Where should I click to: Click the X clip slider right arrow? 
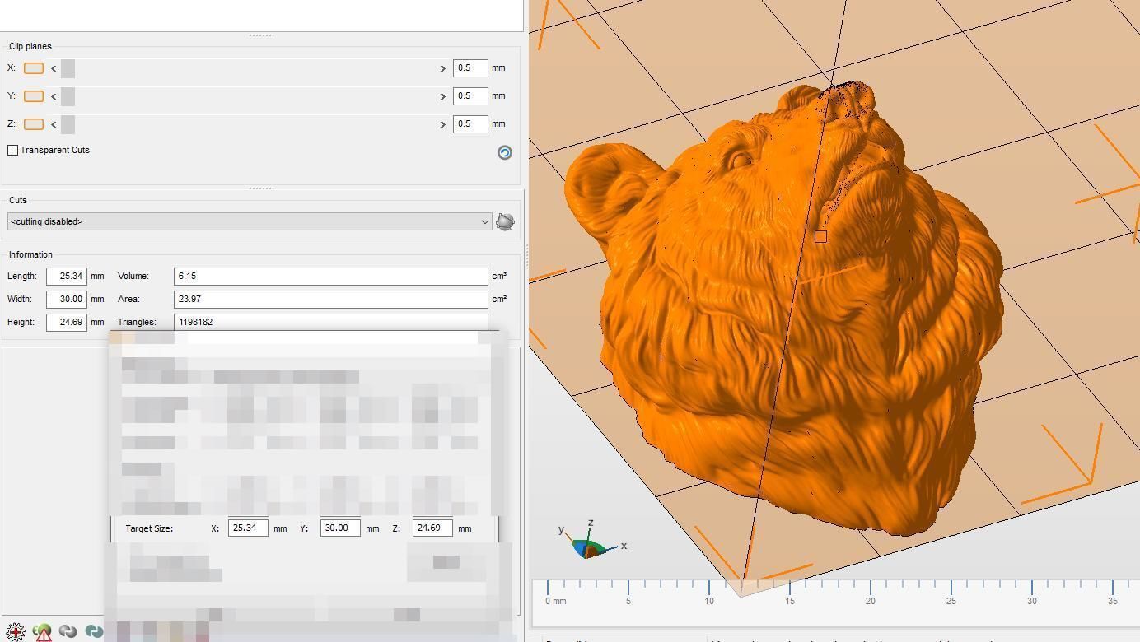click(x=443, y=68)
